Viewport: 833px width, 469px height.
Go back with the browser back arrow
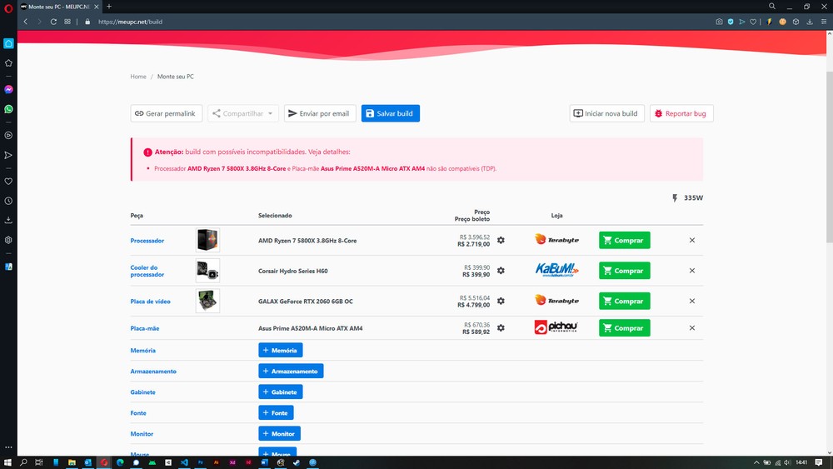pyautogui.click(x=26, y=22)
